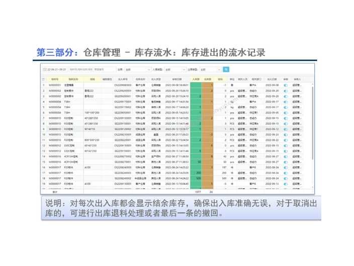Select order number OS2209080003

click(123, 85)
